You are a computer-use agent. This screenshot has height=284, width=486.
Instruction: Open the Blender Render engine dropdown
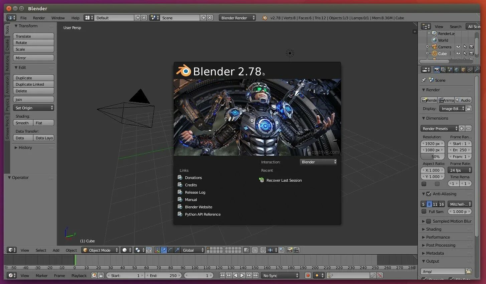point(237,18)
